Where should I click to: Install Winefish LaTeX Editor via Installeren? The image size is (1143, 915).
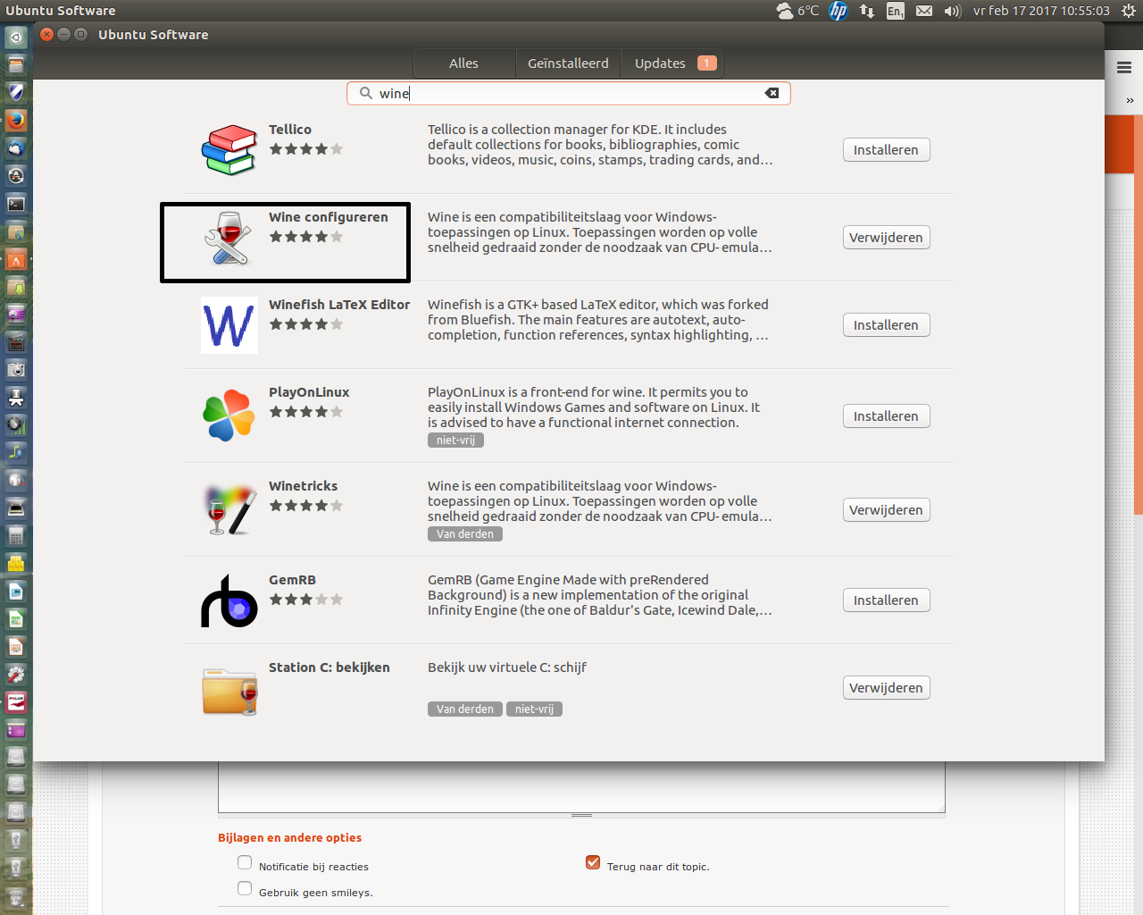coord(886,325)
